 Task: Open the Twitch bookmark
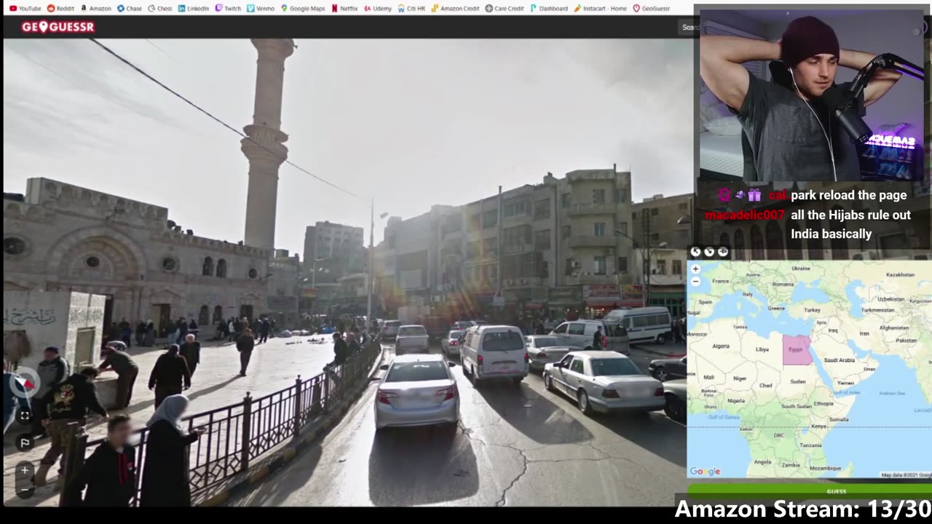[x=228, y=8]
